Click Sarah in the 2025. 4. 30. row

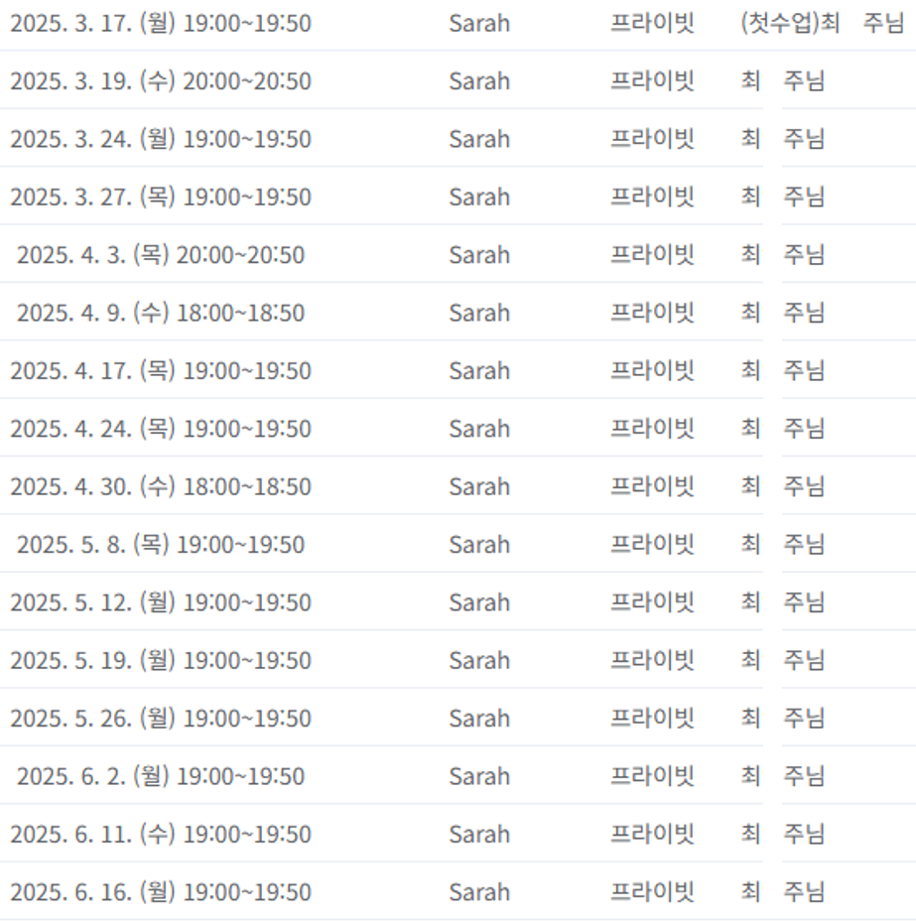[x=479, y=486]
